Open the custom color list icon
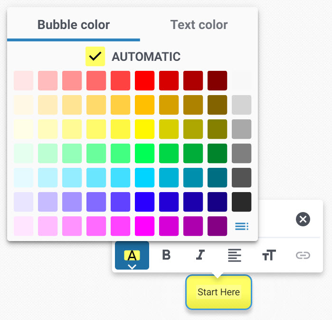Screen dimensions: 332x320 click(x=242, y=226)
